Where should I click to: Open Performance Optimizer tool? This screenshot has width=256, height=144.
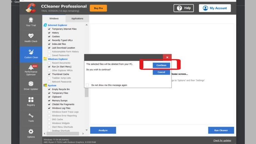coord(31,71)
